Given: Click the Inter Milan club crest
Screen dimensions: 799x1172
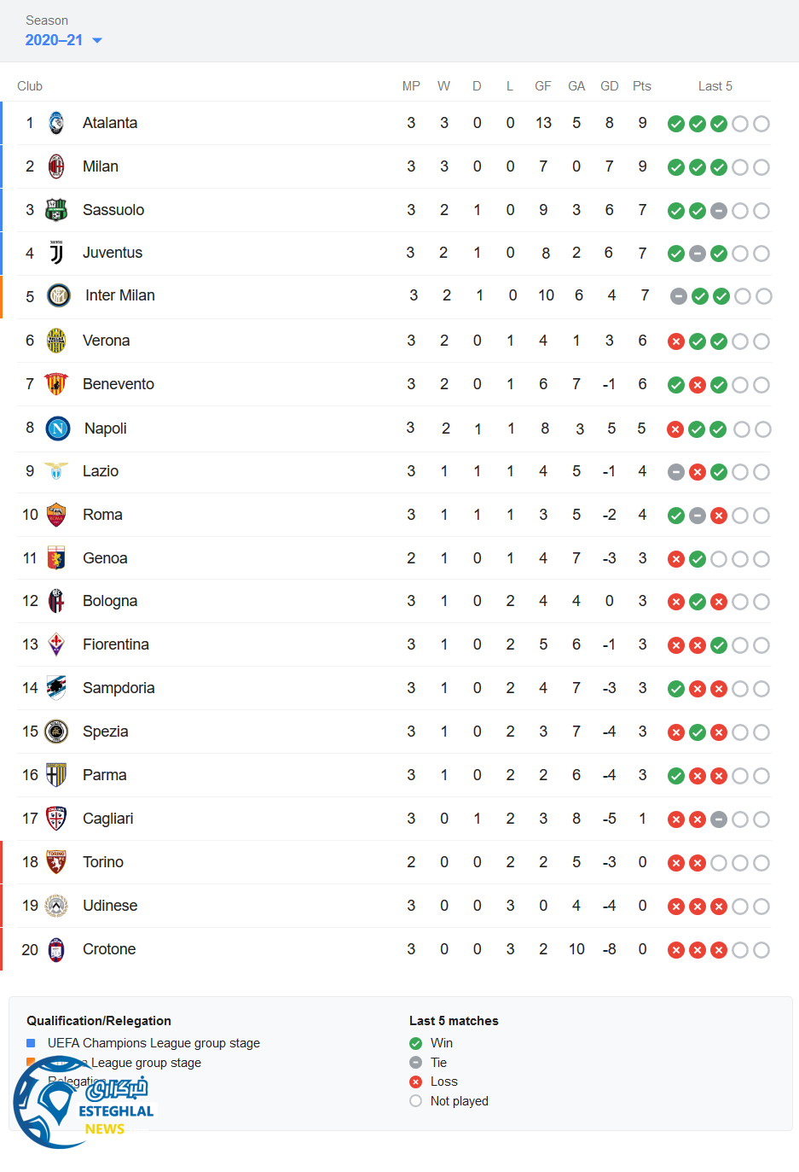Looking at the screenshot, I should point(59,295).
